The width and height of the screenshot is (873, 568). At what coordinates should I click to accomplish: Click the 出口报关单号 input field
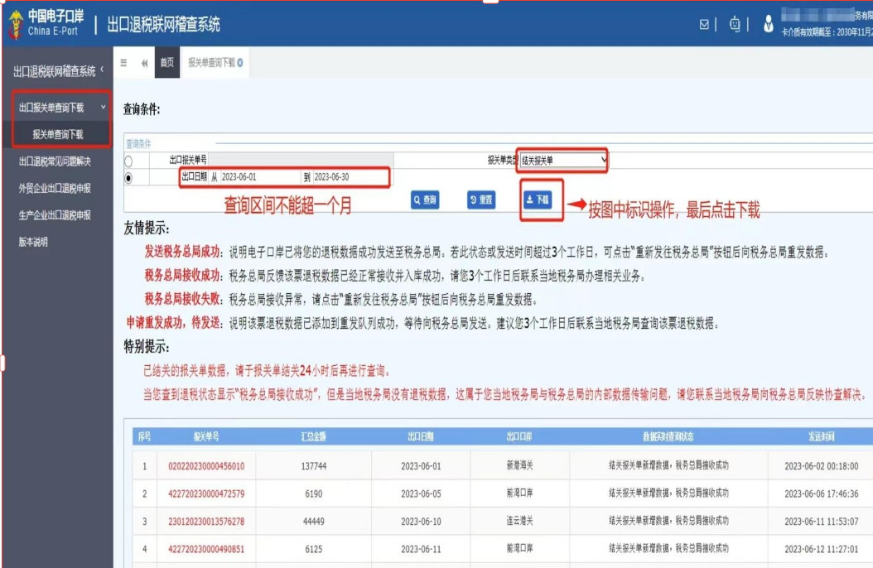point(301,161)
